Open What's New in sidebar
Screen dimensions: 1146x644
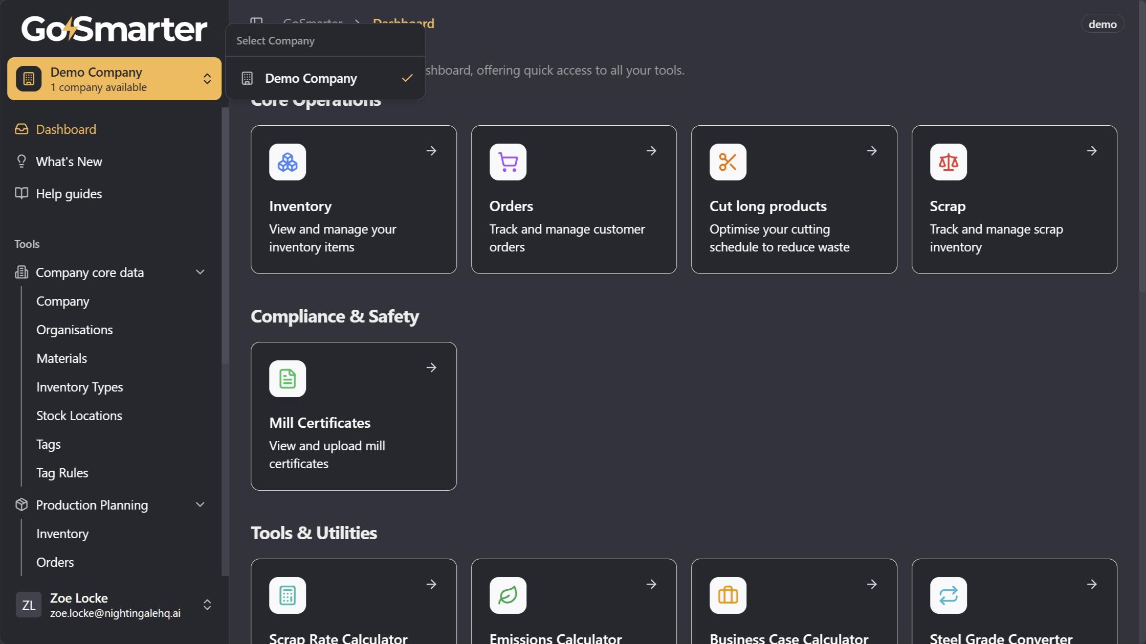69,162
